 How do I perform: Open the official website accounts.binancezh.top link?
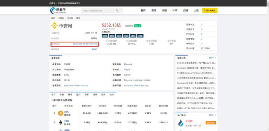click(x=85, y=44)
